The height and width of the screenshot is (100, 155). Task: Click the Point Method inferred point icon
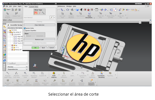[x=51, y=18]
